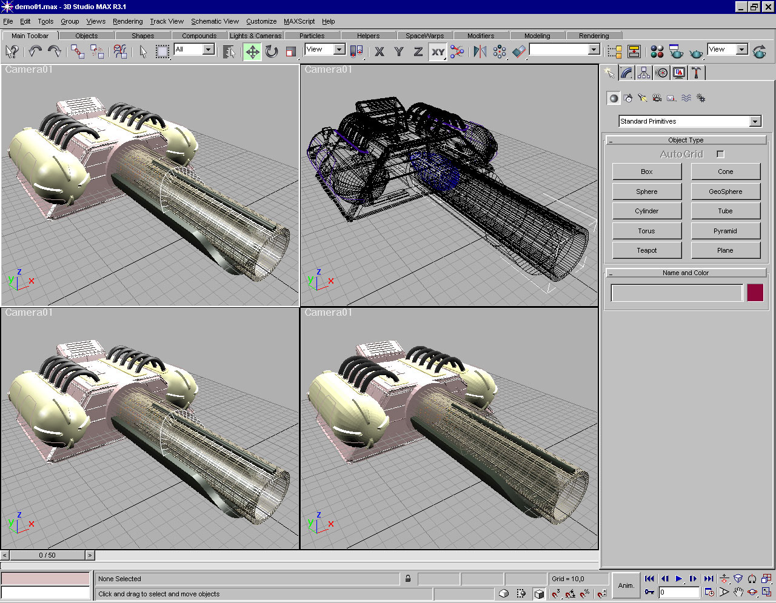Enable the AutoGrid checkbox
This screenshot has width=776, height=603.
point(720,155)
